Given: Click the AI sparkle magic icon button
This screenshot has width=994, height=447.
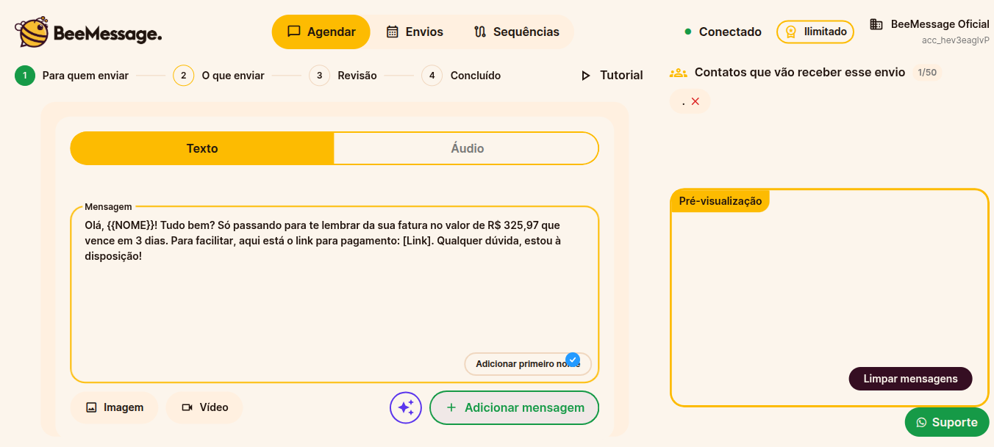Looking at the screenshot, I should coord(406,407).
